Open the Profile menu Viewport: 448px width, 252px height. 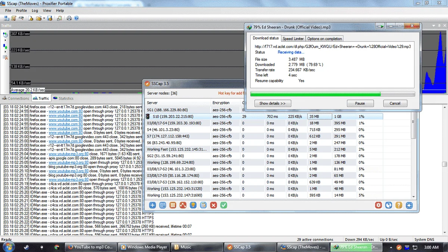click(21, 10)
